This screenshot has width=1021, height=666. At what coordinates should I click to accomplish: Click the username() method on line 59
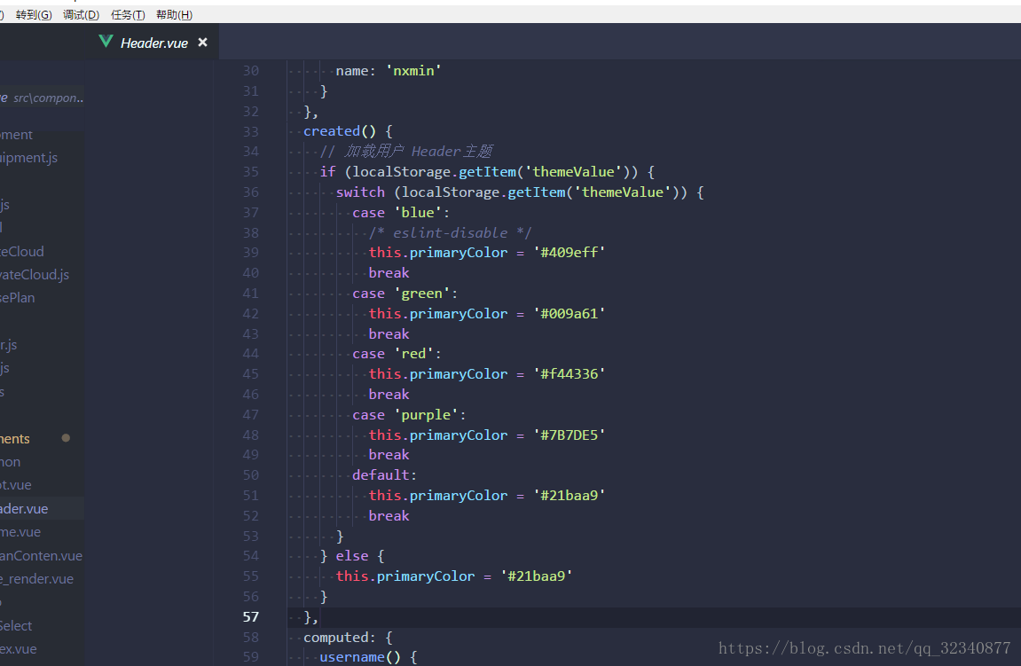point(360,657)
